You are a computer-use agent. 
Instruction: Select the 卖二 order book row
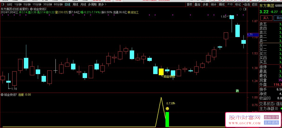point(270,37)
